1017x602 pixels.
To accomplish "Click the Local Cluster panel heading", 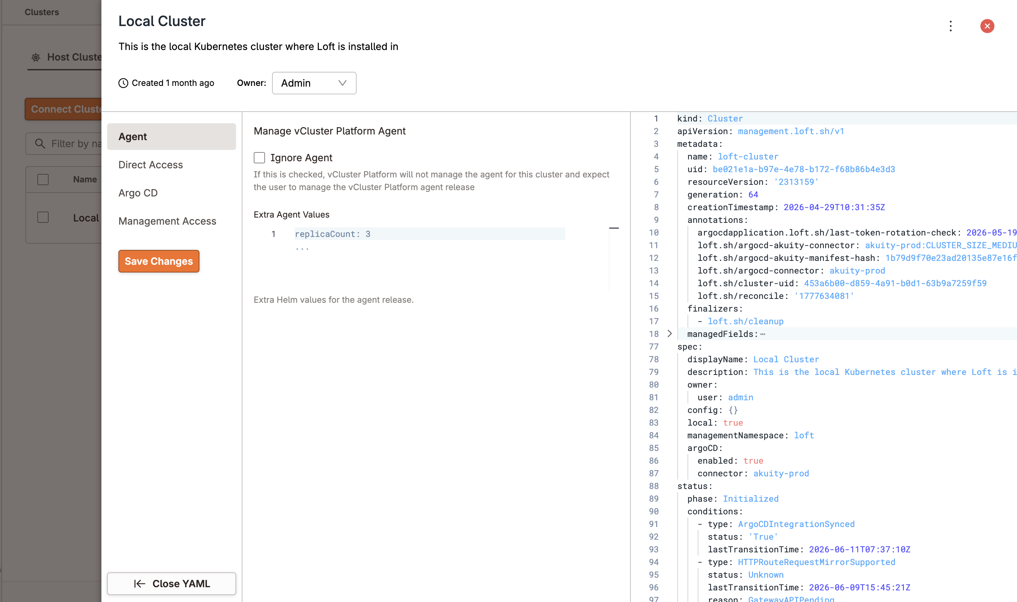I will point(162,21).
